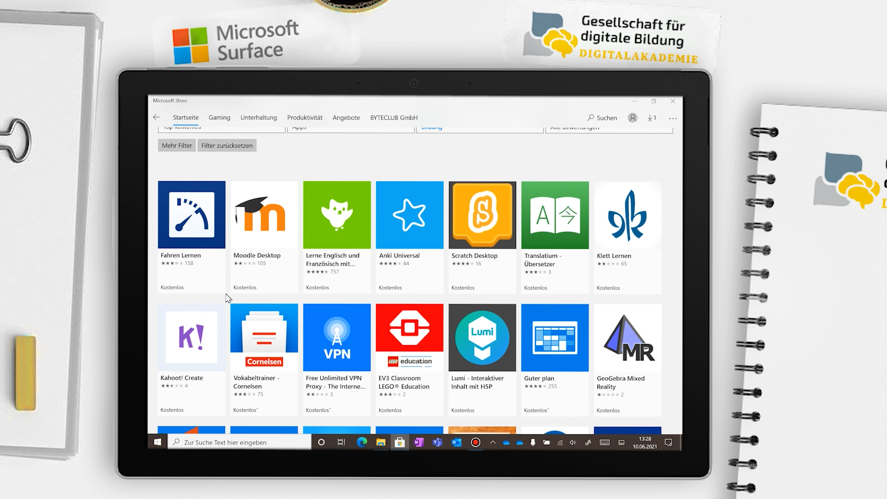Open the green owl language app tile
This screenshot has height=499, width=887.
(x=337, y=237)
